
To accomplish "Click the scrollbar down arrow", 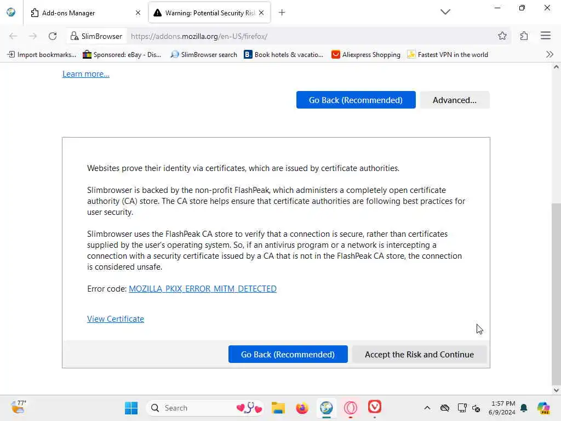I will [x=556, y=390].
